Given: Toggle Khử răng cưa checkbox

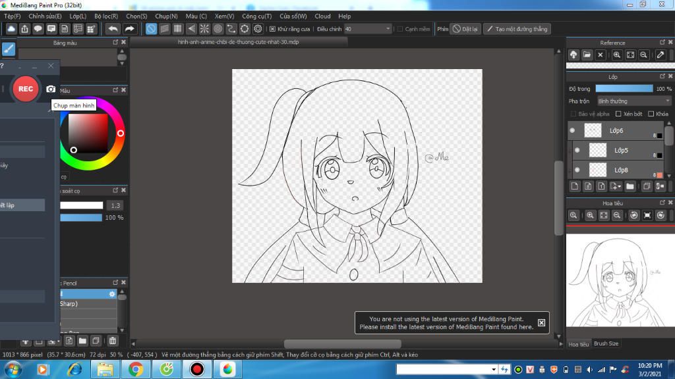Looking at the screenshot, I should point(272,29).
